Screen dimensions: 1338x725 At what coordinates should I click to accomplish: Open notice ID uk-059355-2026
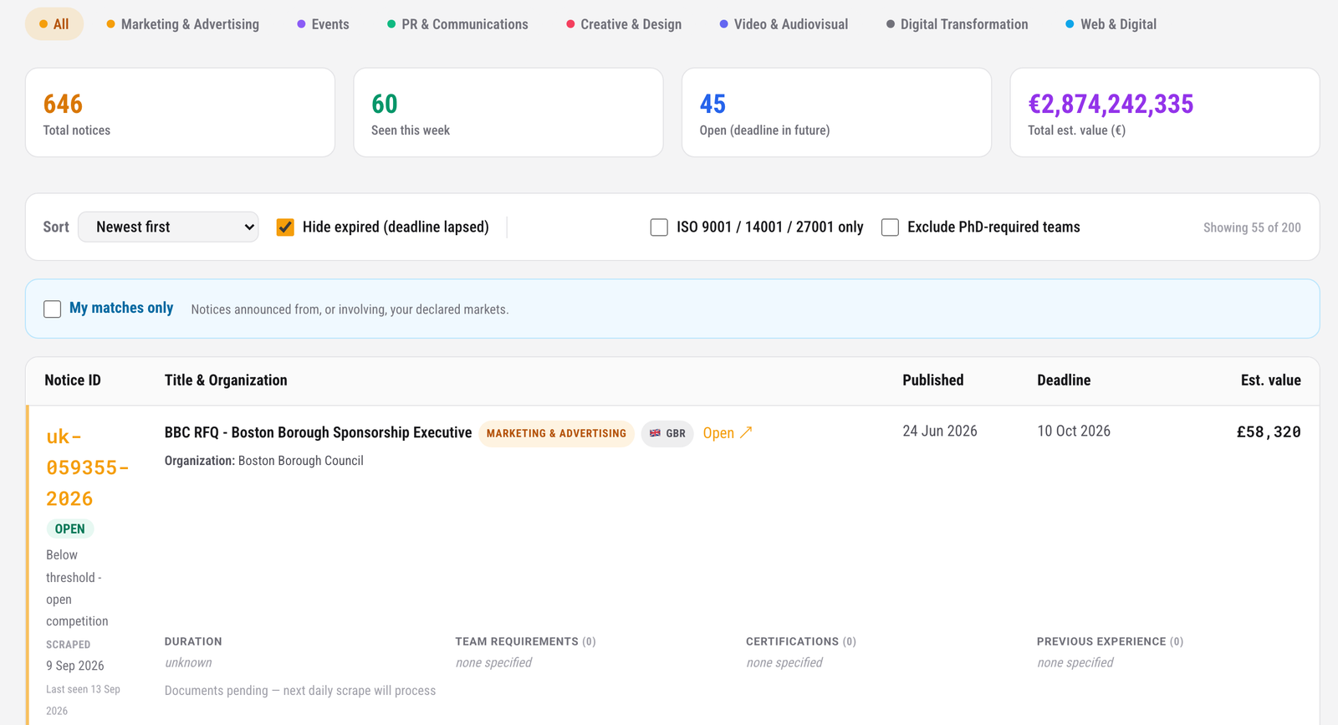pyautogui.click(x=87, y=467)
